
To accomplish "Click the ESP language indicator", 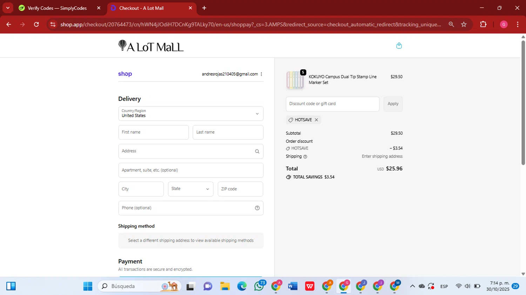I will point(444,286).
